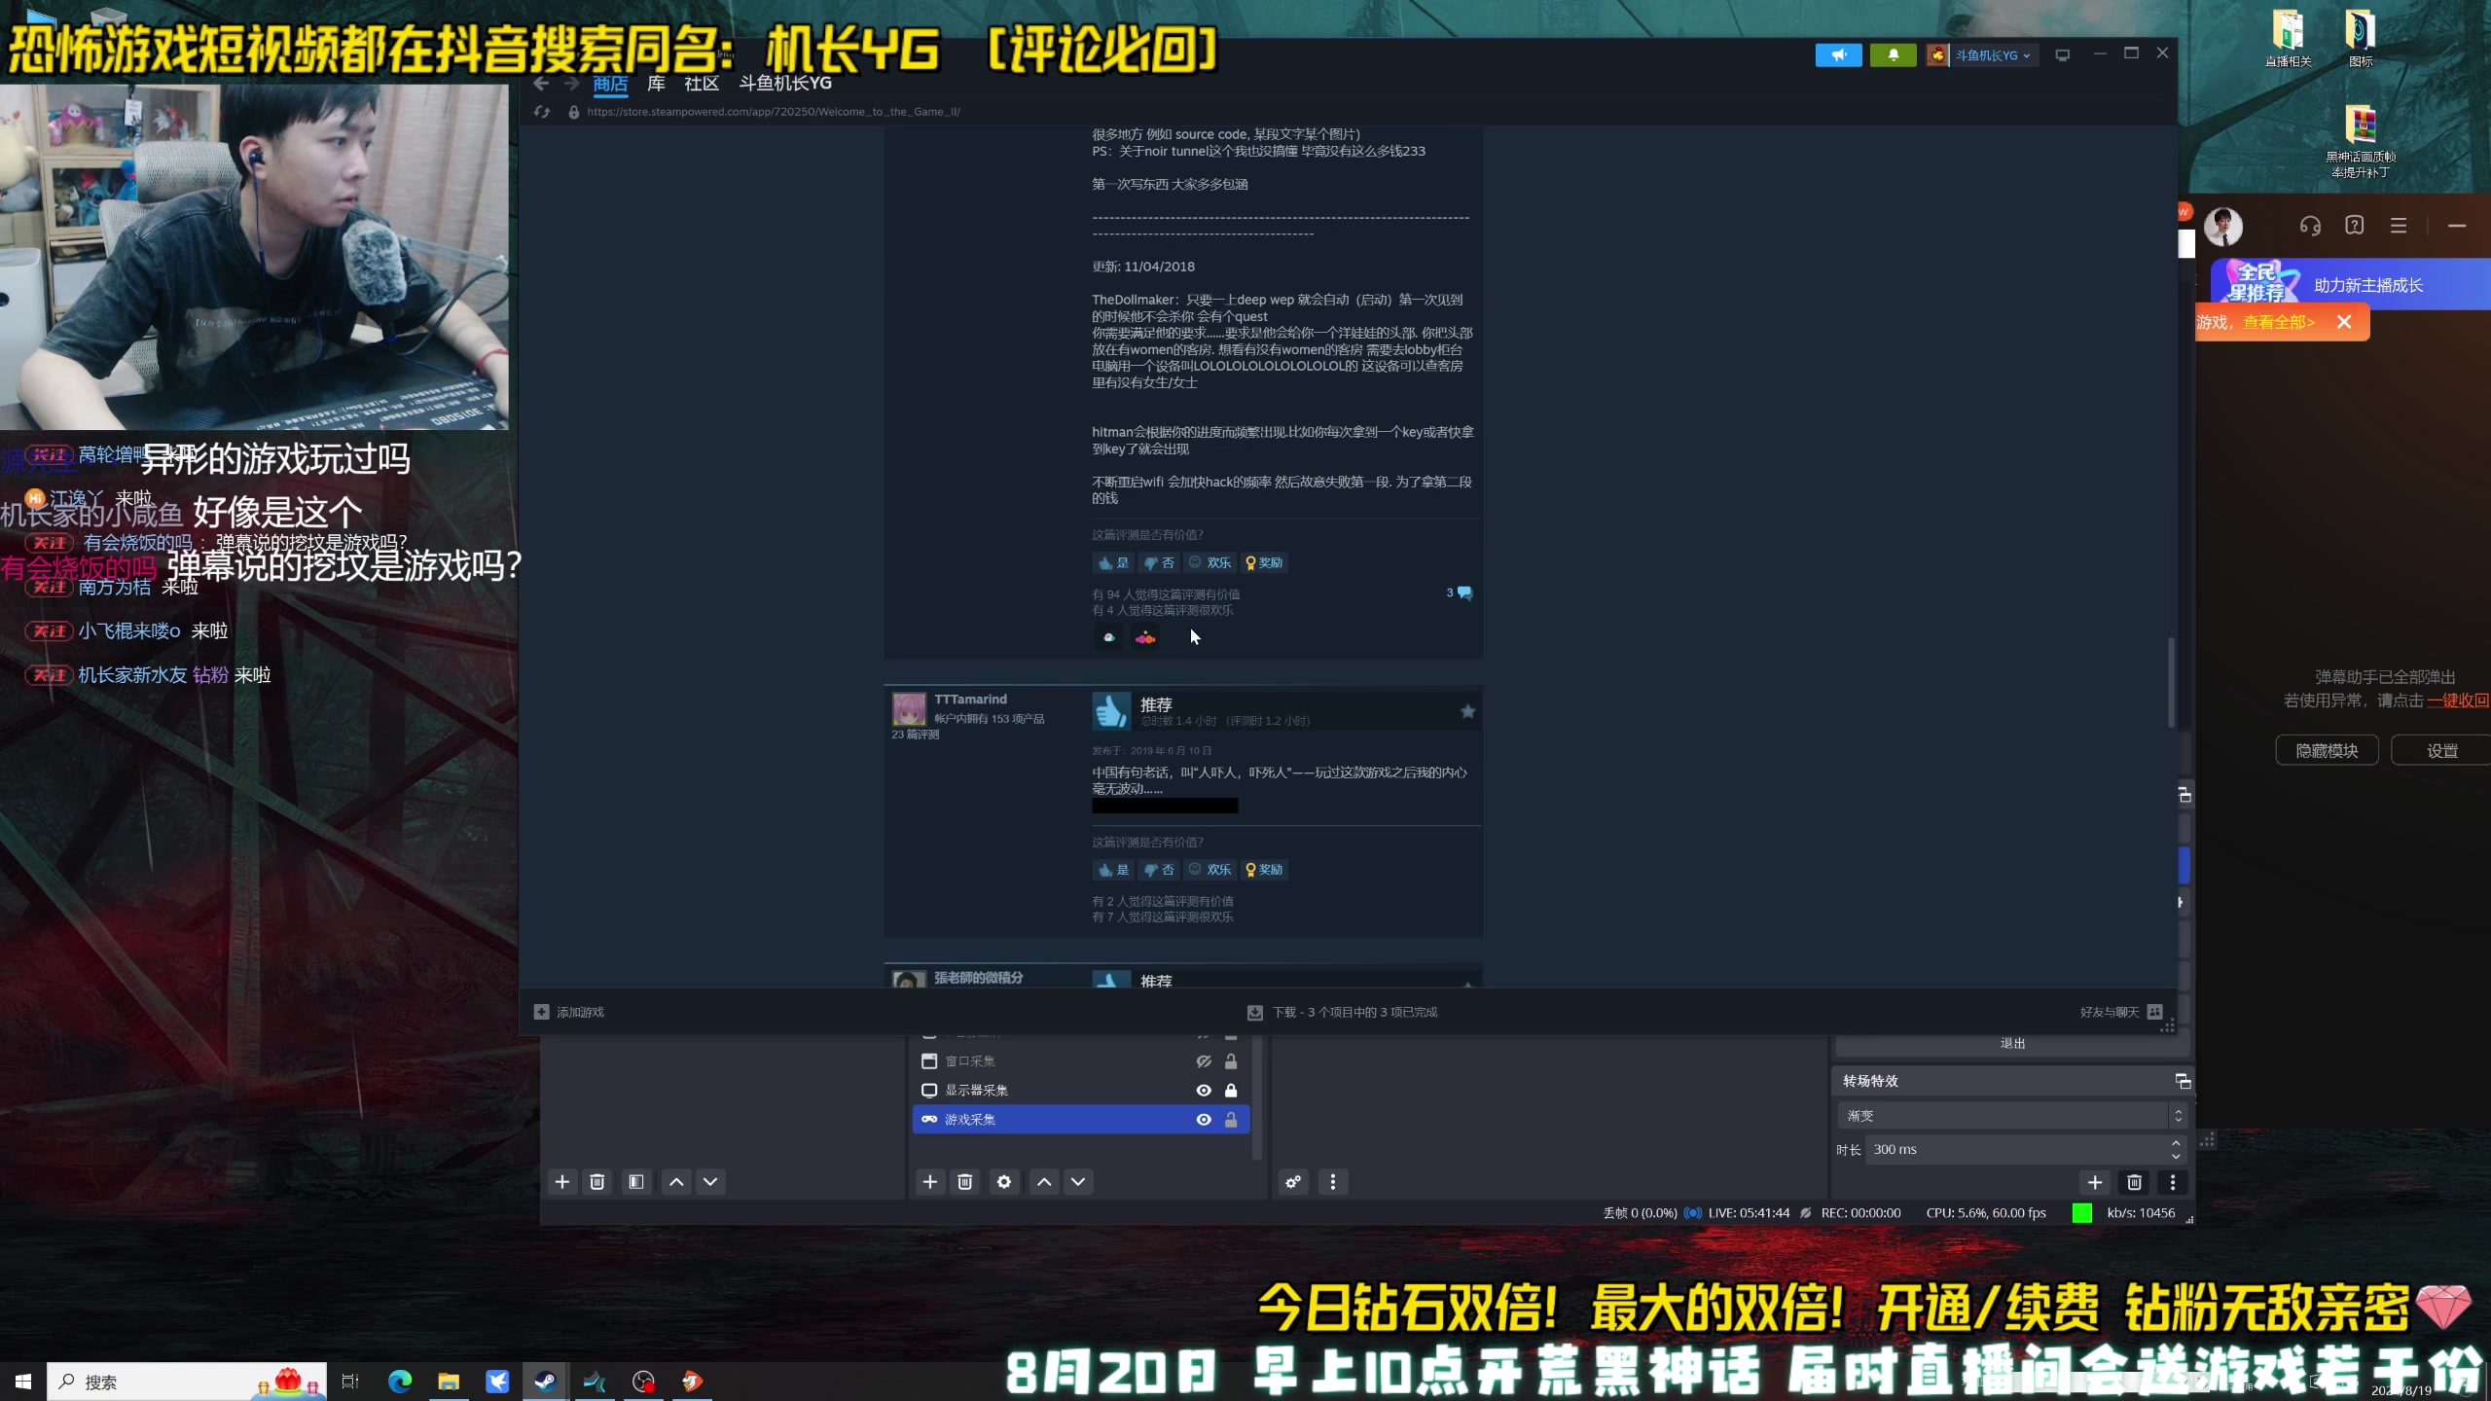Remove selected scene in OBS scenes panel
2491x1401 pixels.
pos(597,1181)
